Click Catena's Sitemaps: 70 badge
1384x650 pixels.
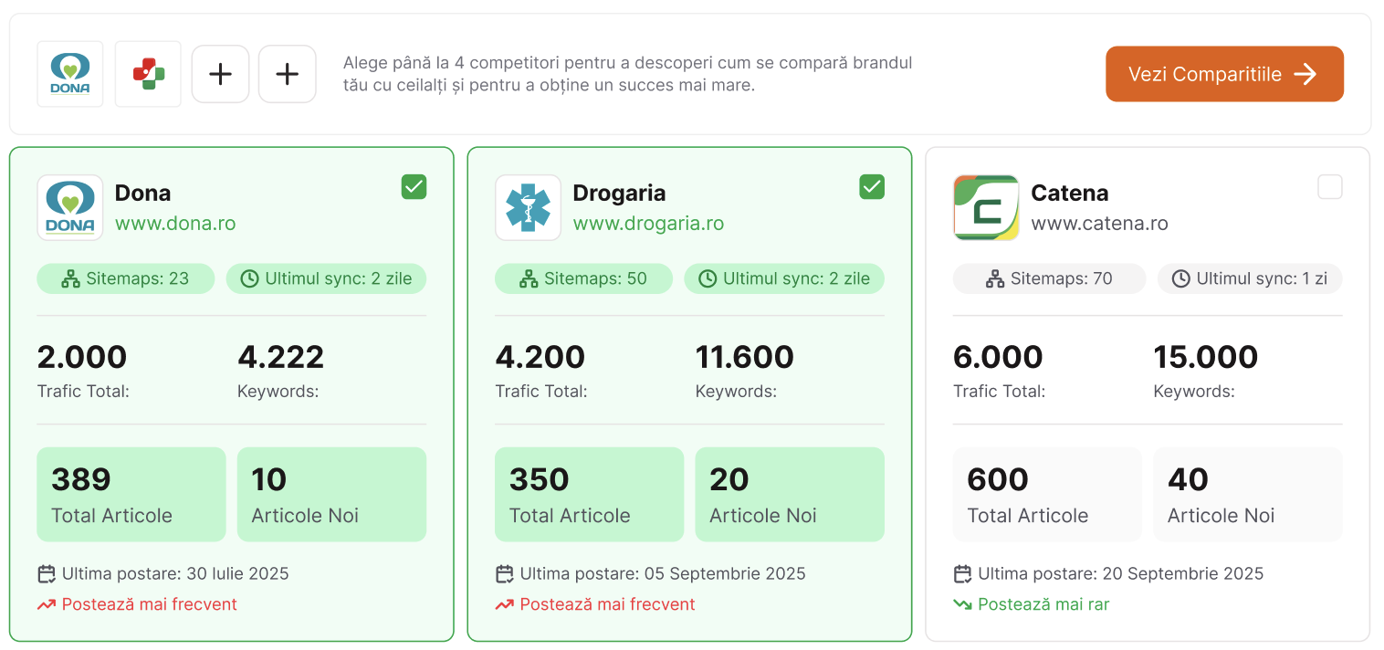1049,279
